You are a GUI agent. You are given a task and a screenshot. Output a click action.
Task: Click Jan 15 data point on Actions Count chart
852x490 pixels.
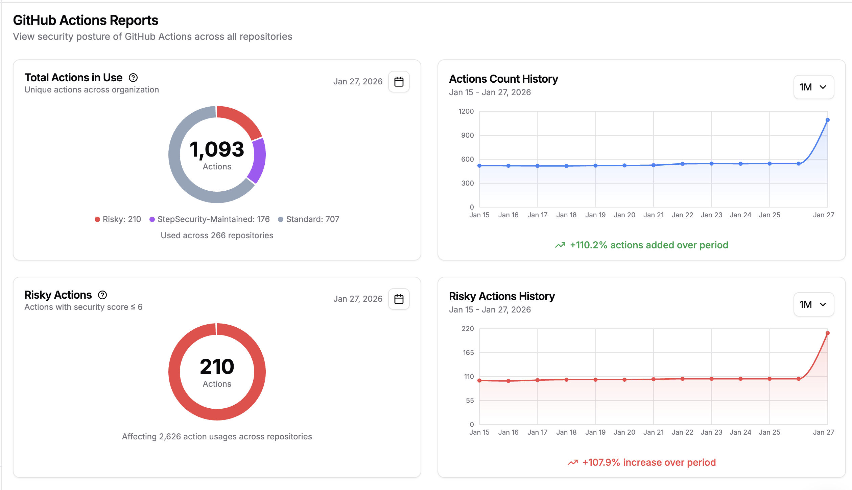click(479, 166)
